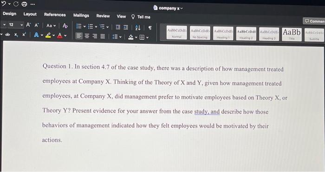The width and height of the screenshot is (325, 172).
Task: Switch to the Design tab
Action: [10, 13]
